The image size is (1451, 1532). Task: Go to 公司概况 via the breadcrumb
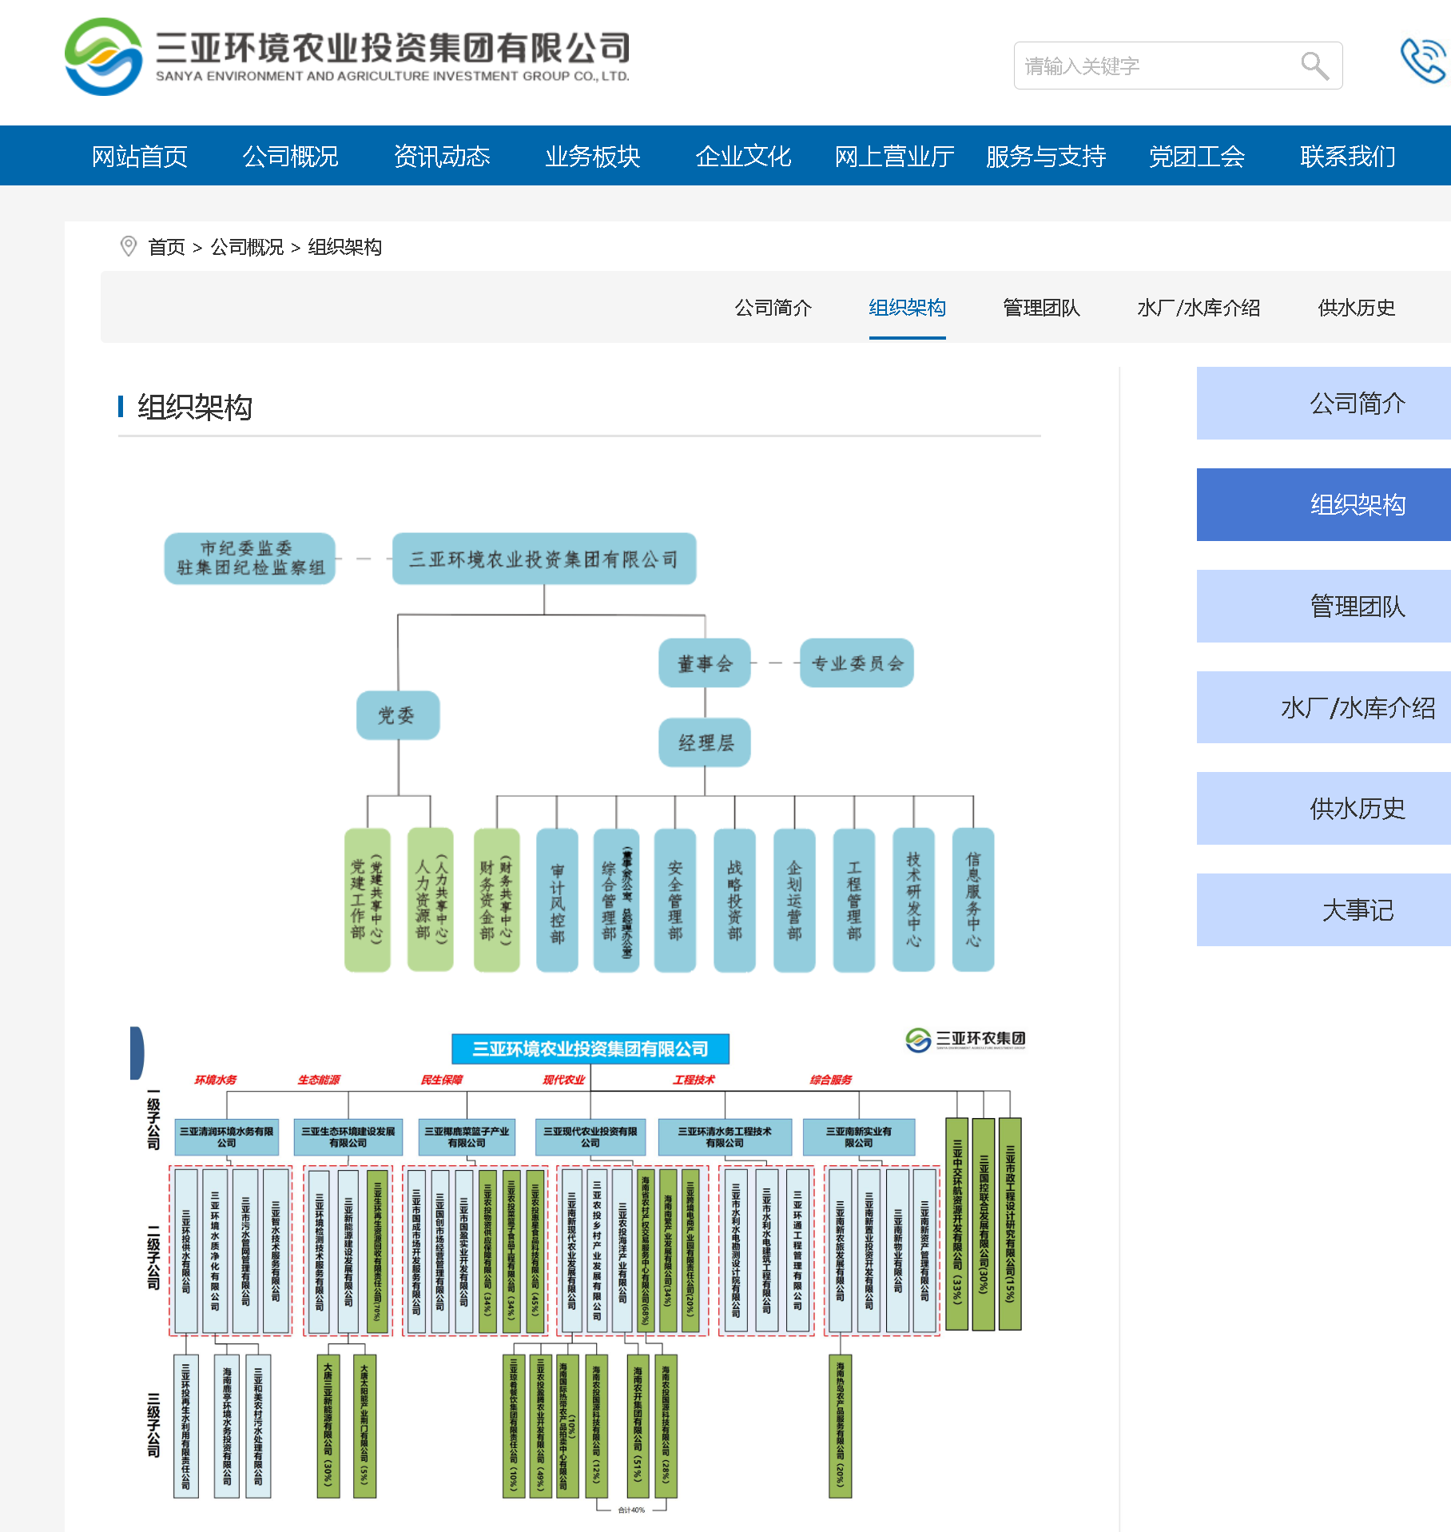click(x=247, y=247)
